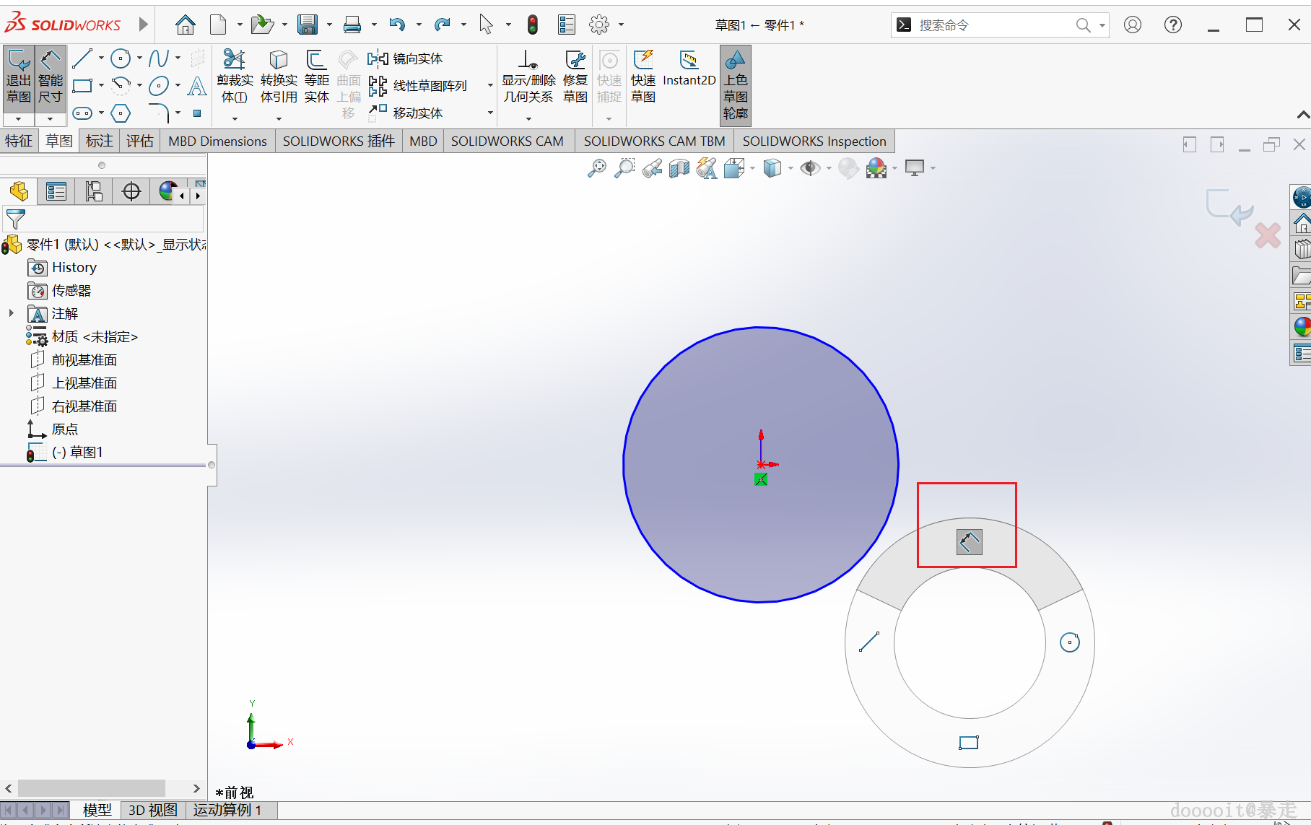The height and width of the screenshot is (825, 1311).
Task: Expand the 注解 (Annotations) tree node
Action: (11, 313)
